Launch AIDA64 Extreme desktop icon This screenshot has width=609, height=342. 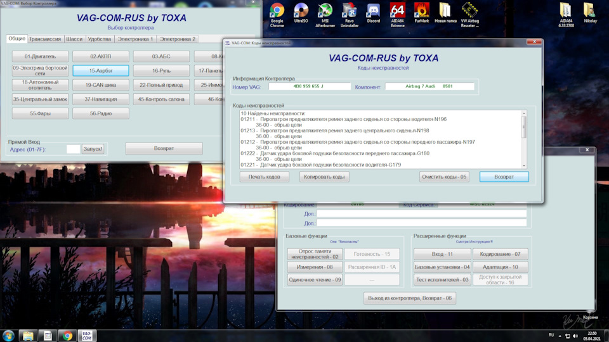[397, 11]
